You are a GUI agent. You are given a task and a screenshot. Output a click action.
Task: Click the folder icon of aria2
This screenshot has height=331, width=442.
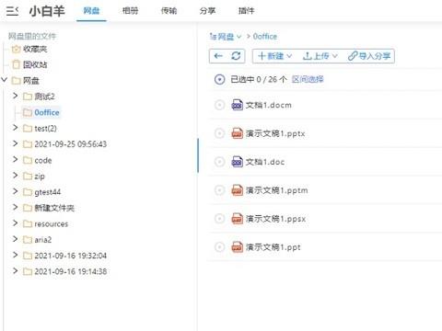[28, 240]
